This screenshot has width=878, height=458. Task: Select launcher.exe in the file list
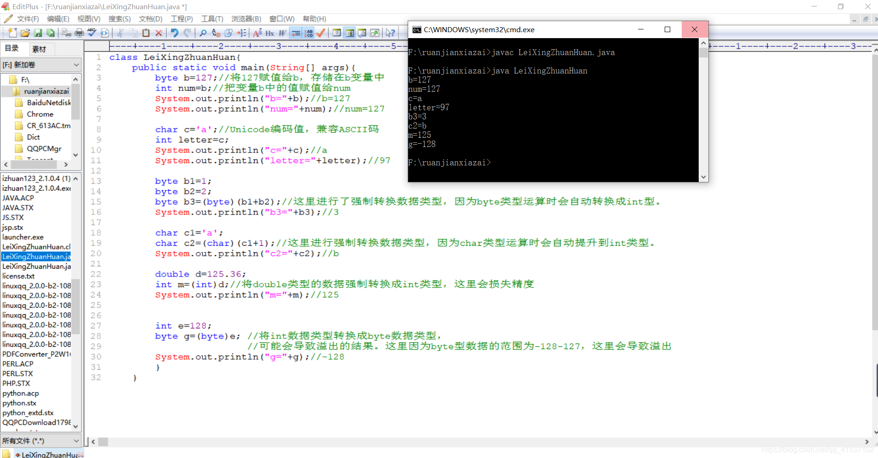coord(23,237)
